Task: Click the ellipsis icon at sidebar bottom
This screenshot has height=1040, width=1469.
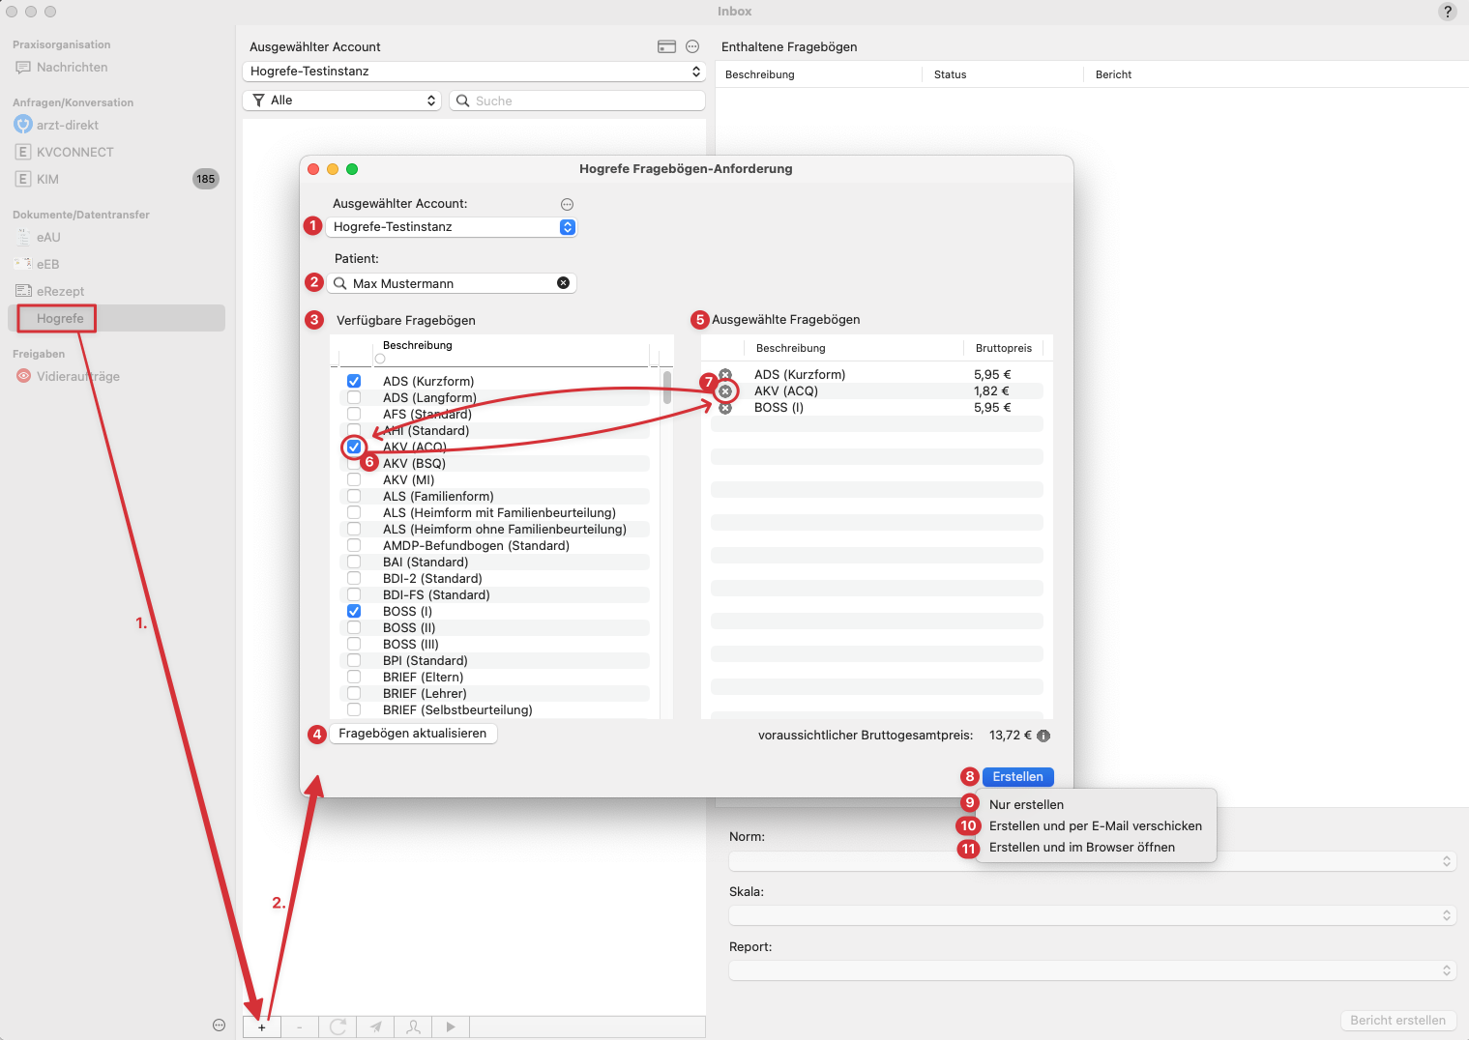Action: (219, 1026)
